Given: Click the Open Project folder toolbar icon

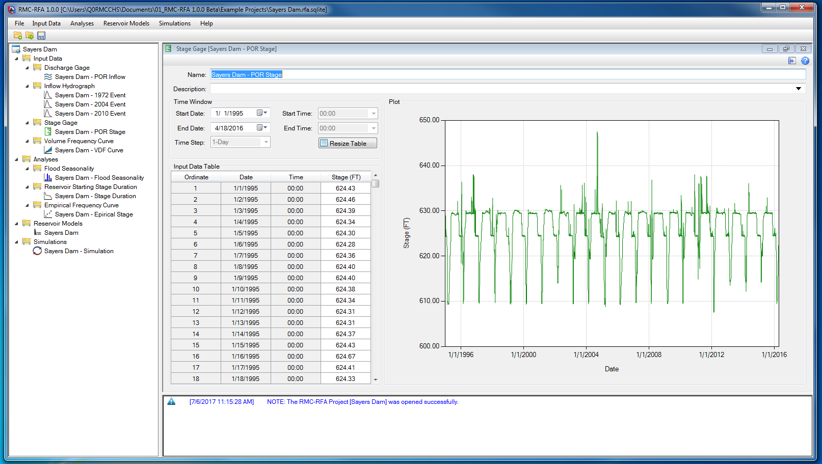Looking at the screenshot, I should 30,36.
